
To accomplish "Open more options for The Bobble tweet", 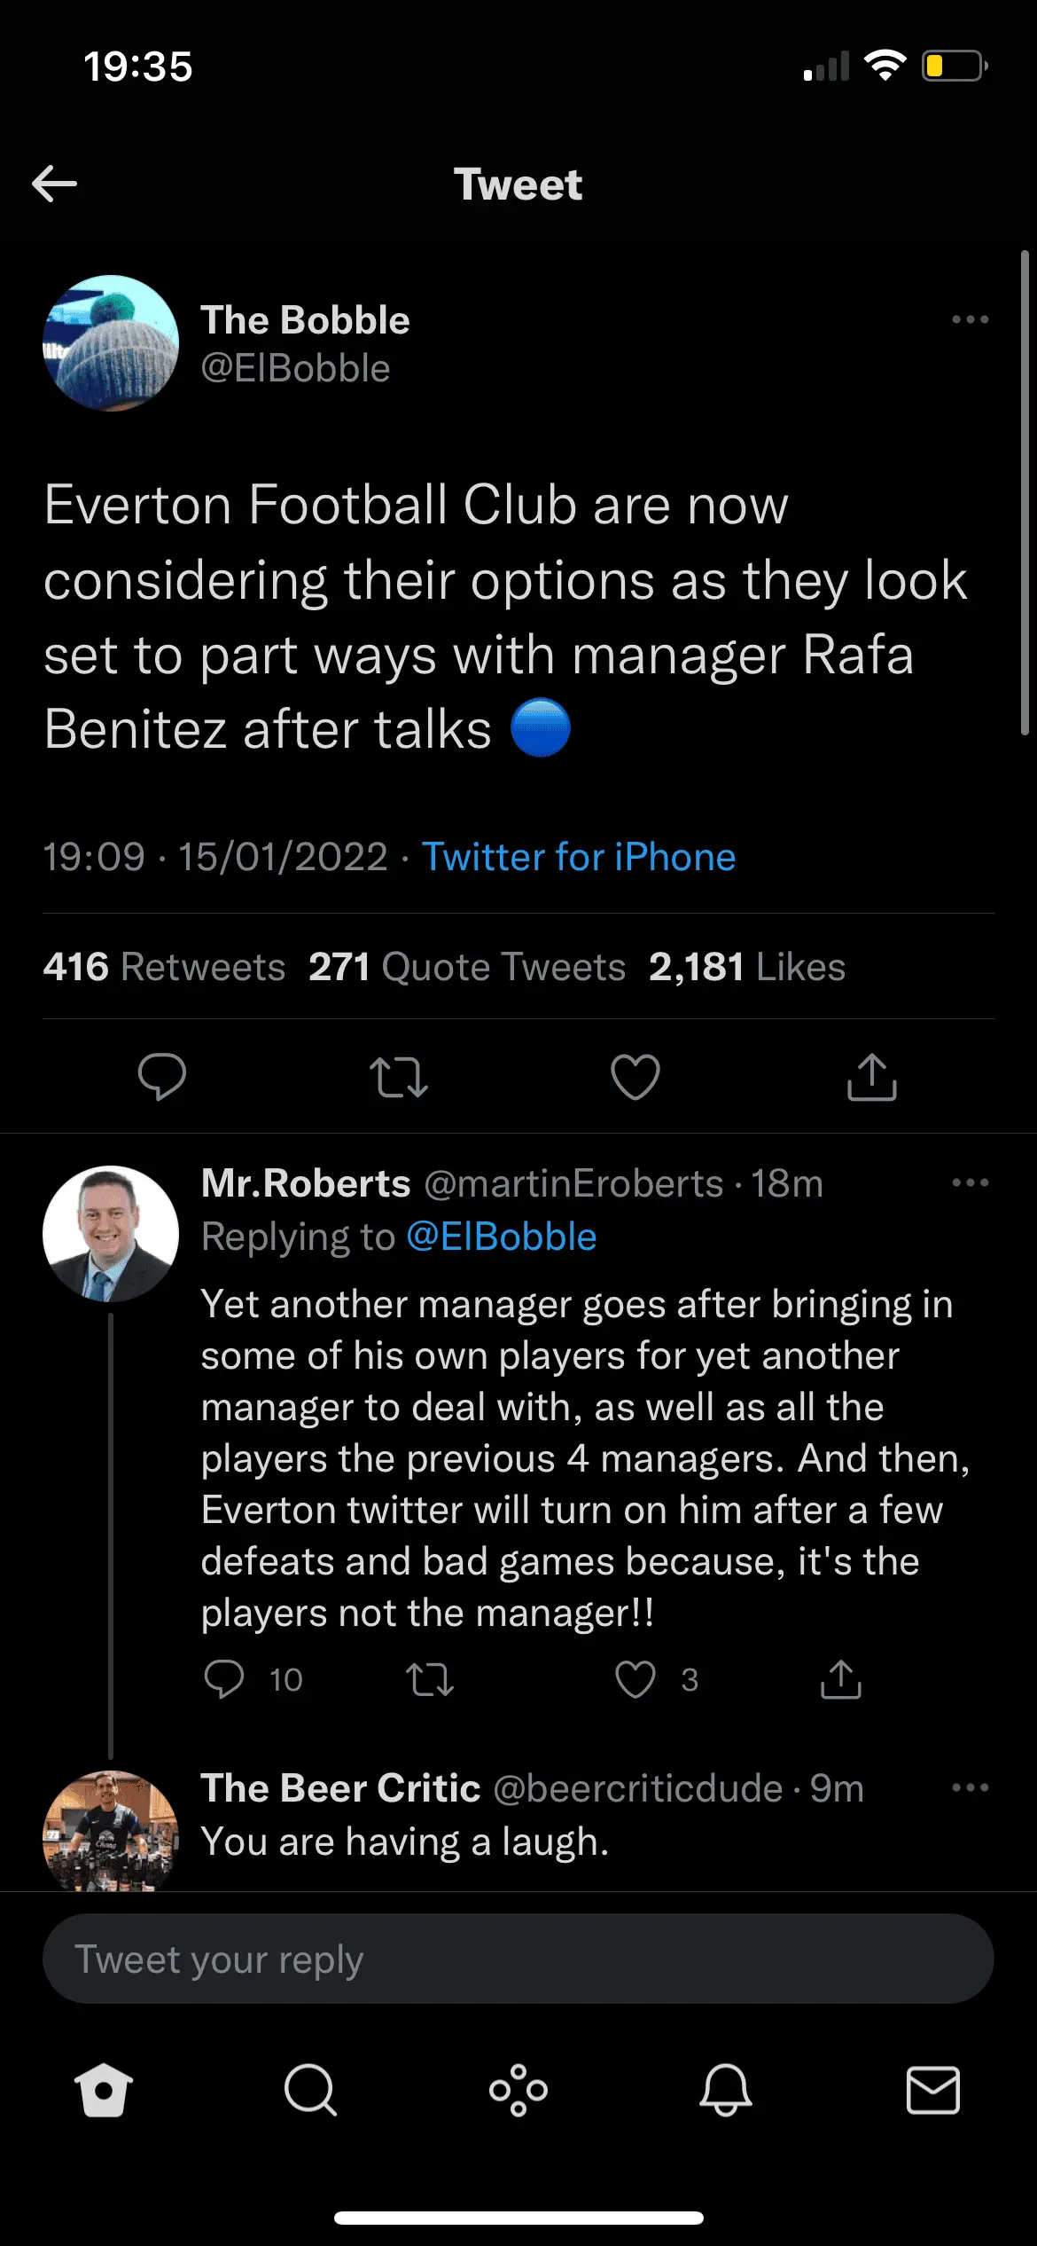I will (970, 319).
